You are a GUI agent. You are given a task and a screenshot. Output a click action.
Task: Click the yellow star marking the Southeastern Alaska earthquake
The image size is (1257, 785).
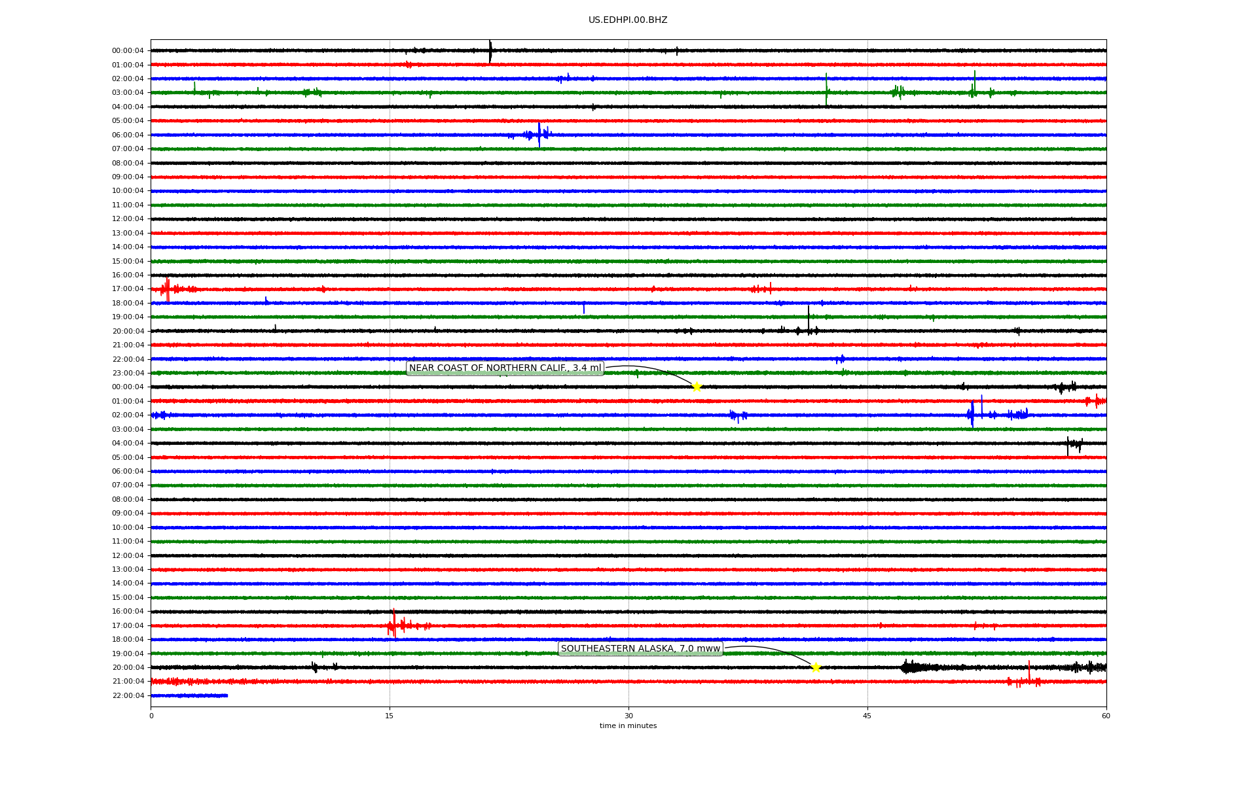pos(816,667)
